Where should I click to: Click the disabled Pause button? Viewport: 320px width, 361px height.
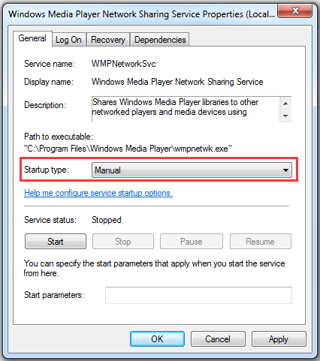coord(192,242)
